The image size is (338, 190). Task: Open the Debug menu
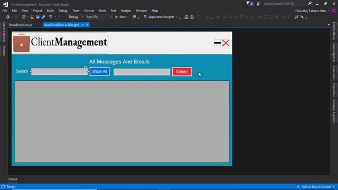click(x=63, y=11)
